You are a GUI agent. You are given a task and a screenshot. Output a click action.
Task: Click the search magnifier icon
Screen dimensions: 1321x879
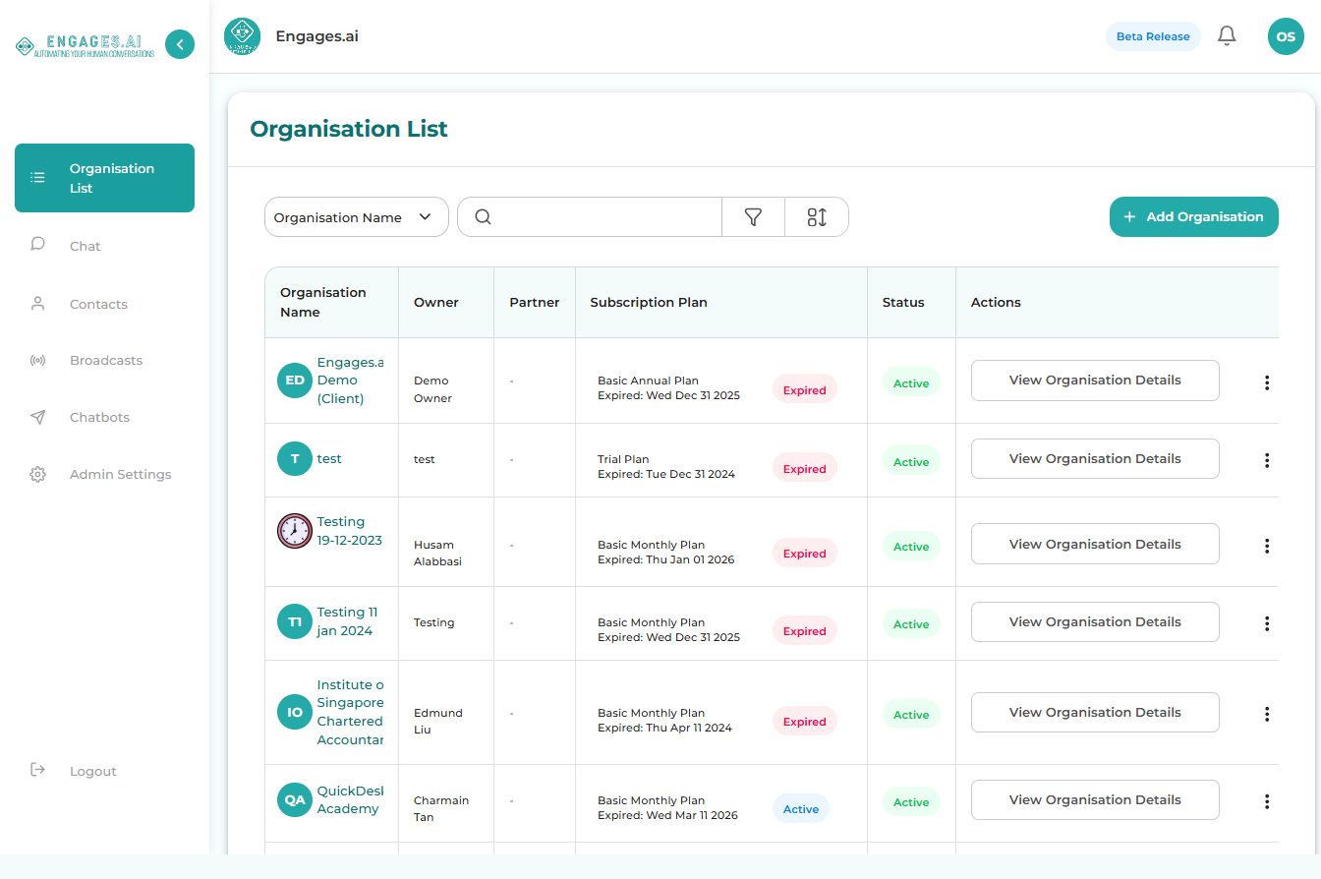click(483, 217)
